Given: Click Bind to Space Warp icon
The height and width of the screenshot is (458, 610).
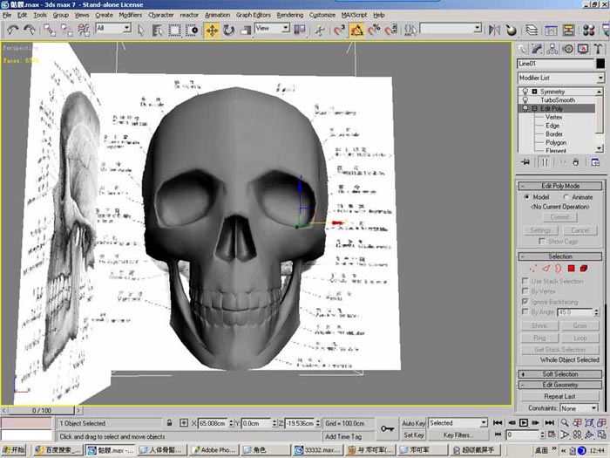Looking at the screenshot, I should pos(84,30).
